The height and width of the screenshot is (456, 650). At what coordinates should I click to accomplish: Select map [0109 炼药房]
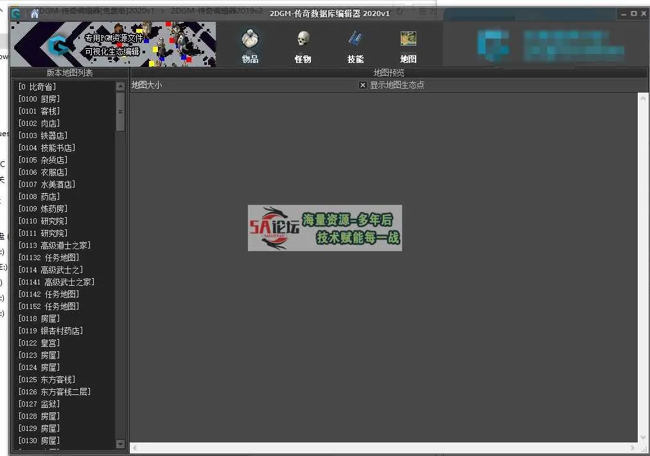pyautogui.click(x=42, y=209)
